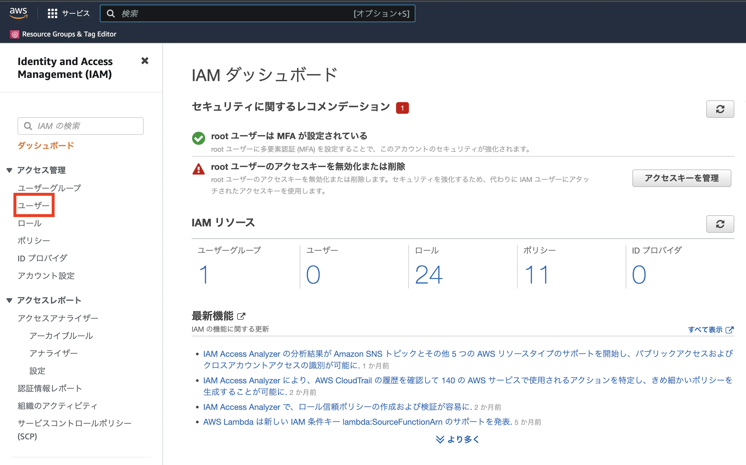Click the policies count 11
The width and height of the screenshot is (746, 465).
click(x=537, y=275)
